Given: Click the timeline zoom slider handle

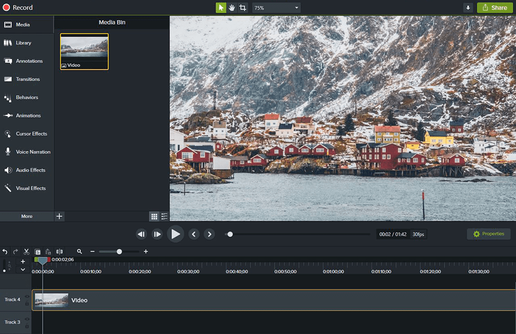Looking at the screenshot, I should tap(119, 251).
